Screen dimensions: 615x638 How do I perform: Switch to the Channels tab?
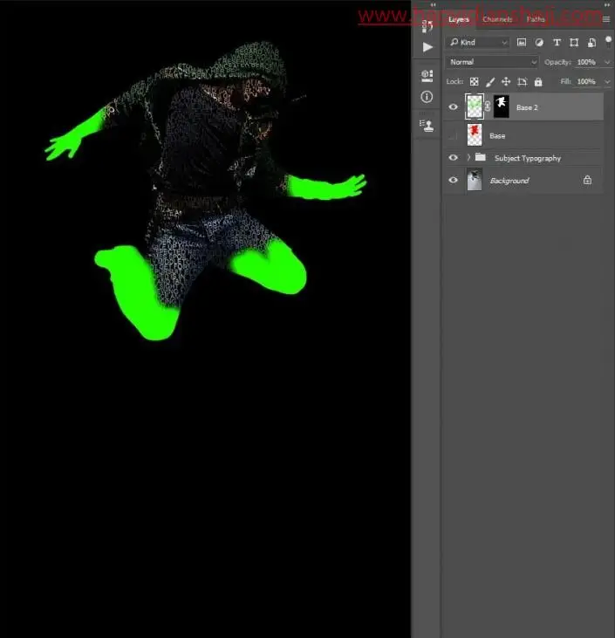497,19
